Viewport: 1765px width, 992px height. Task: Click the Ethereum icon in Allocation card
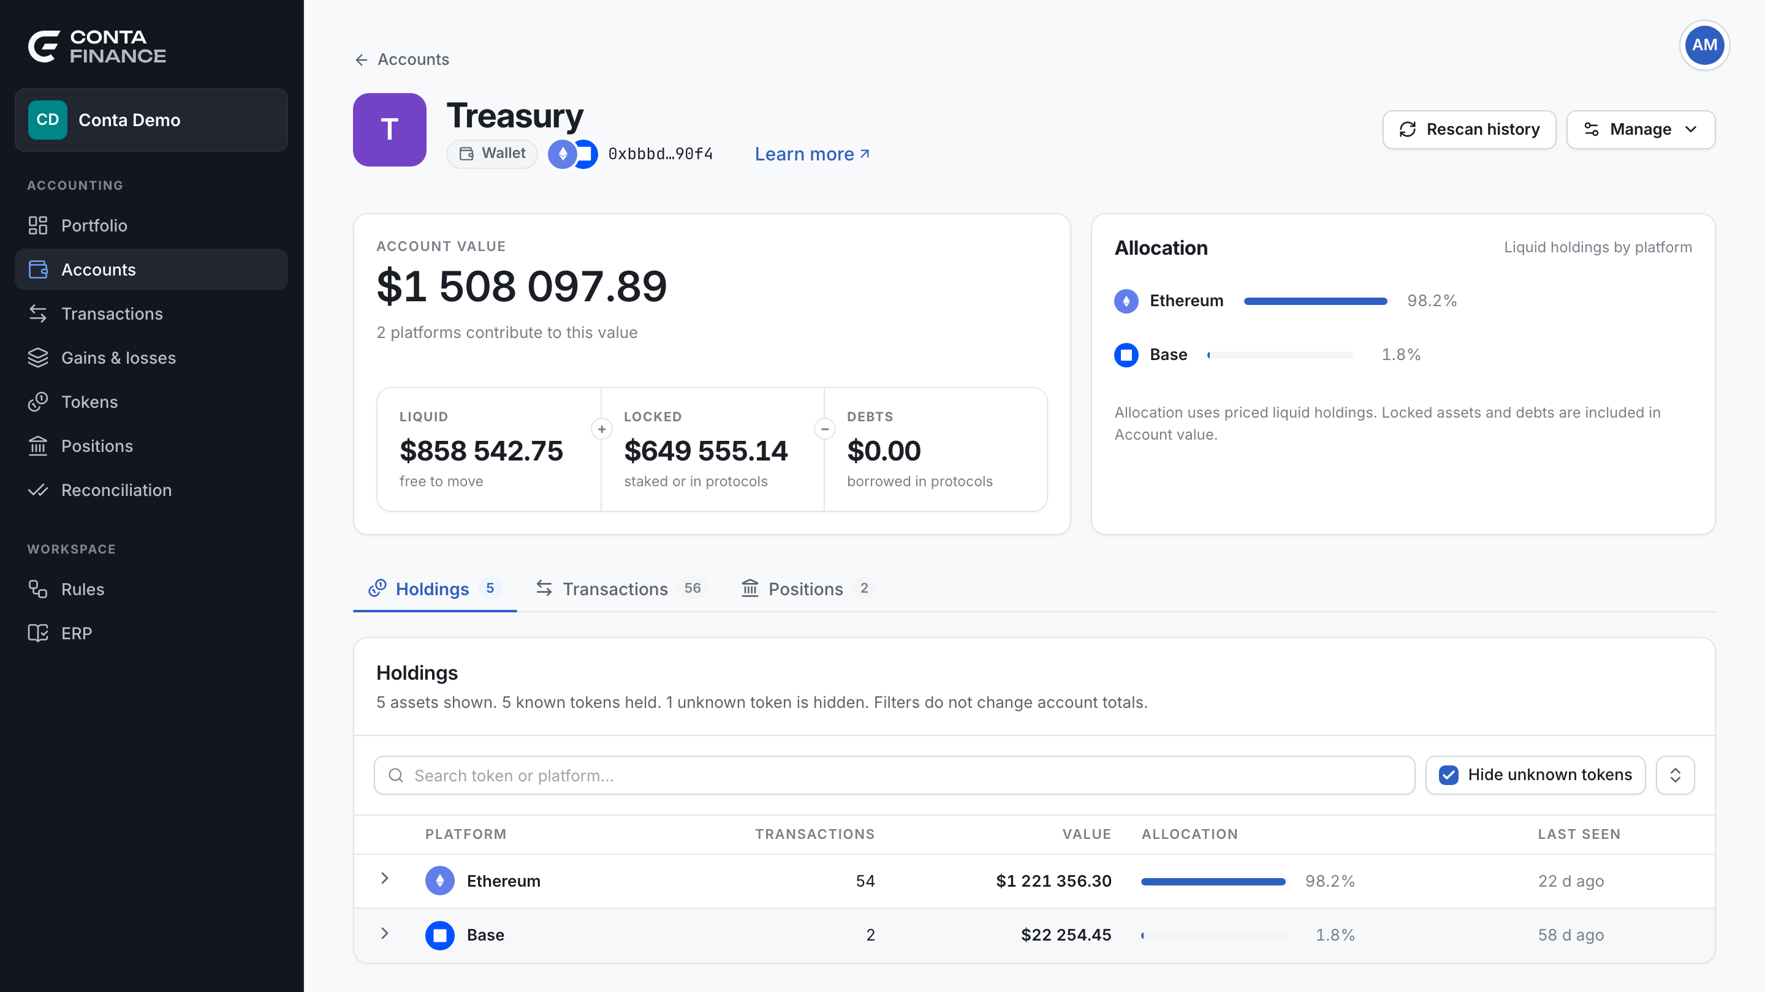click(1126, 301)
